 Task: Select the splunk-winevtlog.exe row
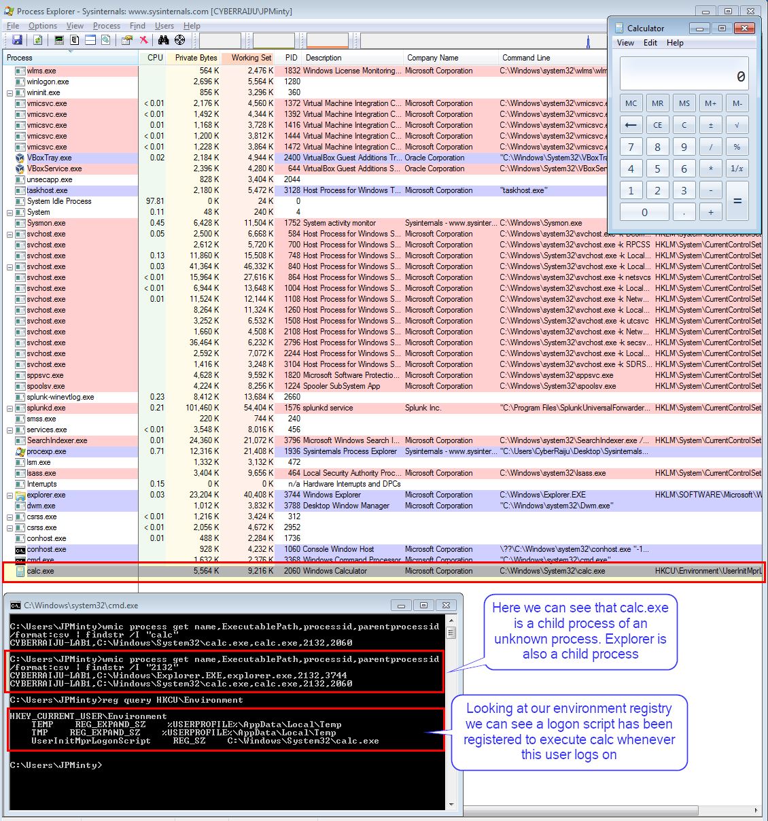pyautogui.click(x=382, y=397)
